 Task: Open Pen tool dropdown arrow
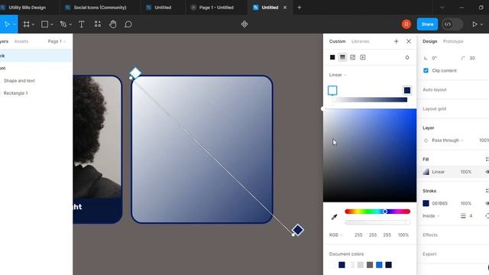pyautogui.click(x=70, y=24)
